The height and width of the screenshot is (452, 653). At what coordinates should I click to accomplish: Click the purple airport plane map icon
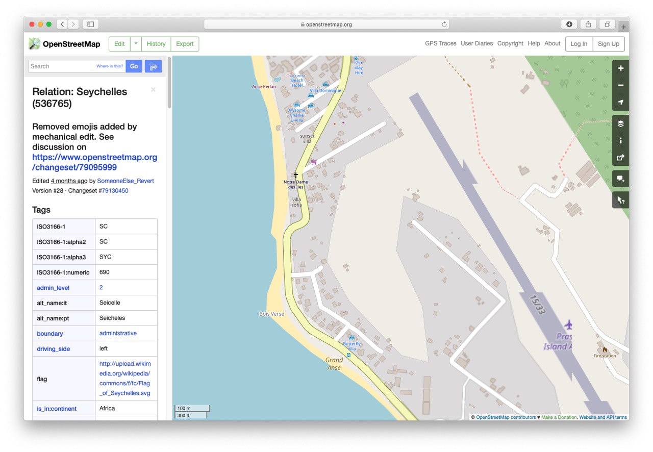point(569,324)
